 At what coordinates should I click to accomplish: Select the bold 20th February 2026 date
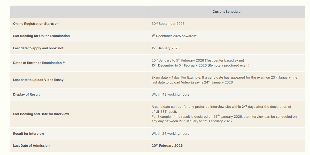pos(167,146)
